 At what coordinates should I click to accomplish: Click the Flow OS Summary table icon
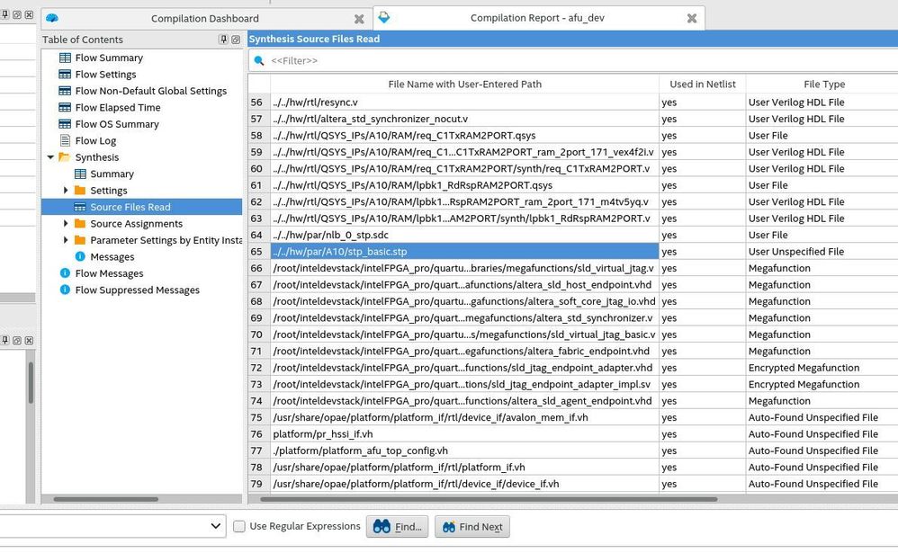click(x=66, y=124)
